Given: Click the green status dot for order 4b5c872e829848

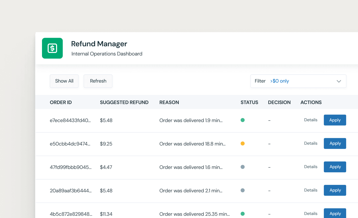Looking at the screenshot, I should pos(243,214).
